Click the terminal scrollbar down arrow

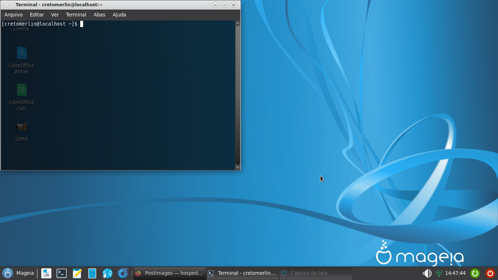pyautogui.click(x=238, y=168)
